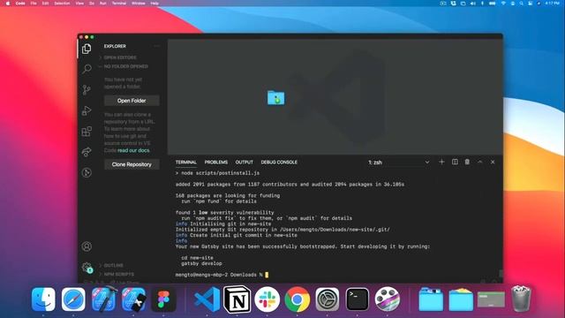Open Spotlight search in menu bar
565x318 pixels.
pos(521,4)
